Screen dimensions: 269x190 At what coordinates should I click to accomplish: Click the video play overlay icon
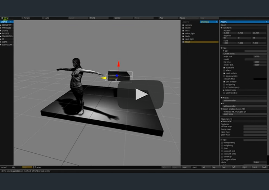coord(141,94)
